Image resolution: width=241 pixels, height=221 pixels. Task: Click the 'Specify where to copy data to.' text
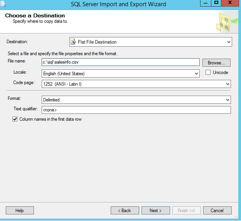tap(40, 21)
